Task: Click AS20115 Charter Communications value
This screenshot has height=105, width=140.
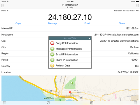Action: pos(119,41)
